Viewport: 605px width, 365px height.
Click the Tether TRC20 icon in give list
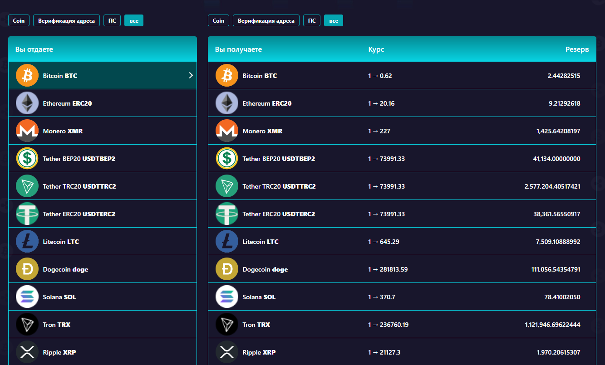pyautogui.click(x=27, y=186)
